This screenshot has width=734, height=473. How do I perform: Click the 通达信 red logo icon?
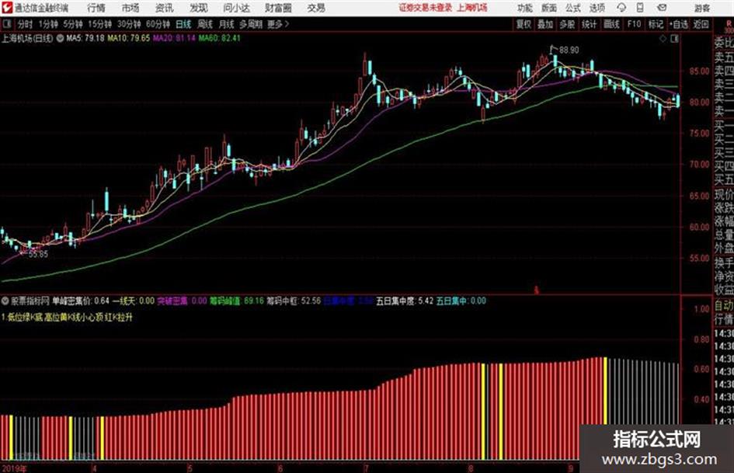coord(6,8)
